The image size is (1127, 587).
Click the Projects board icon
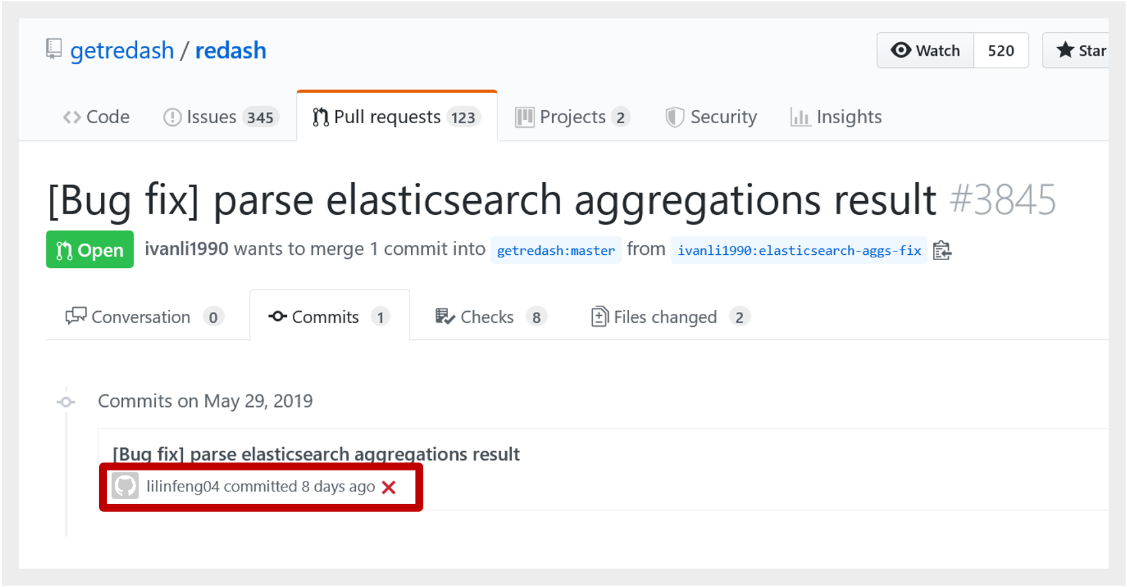tap(524, 117)
